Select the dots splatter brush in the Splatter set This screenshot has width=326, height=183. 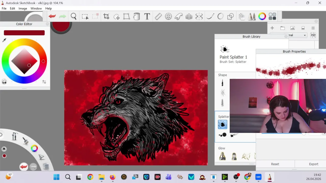(x=223, y=135)
